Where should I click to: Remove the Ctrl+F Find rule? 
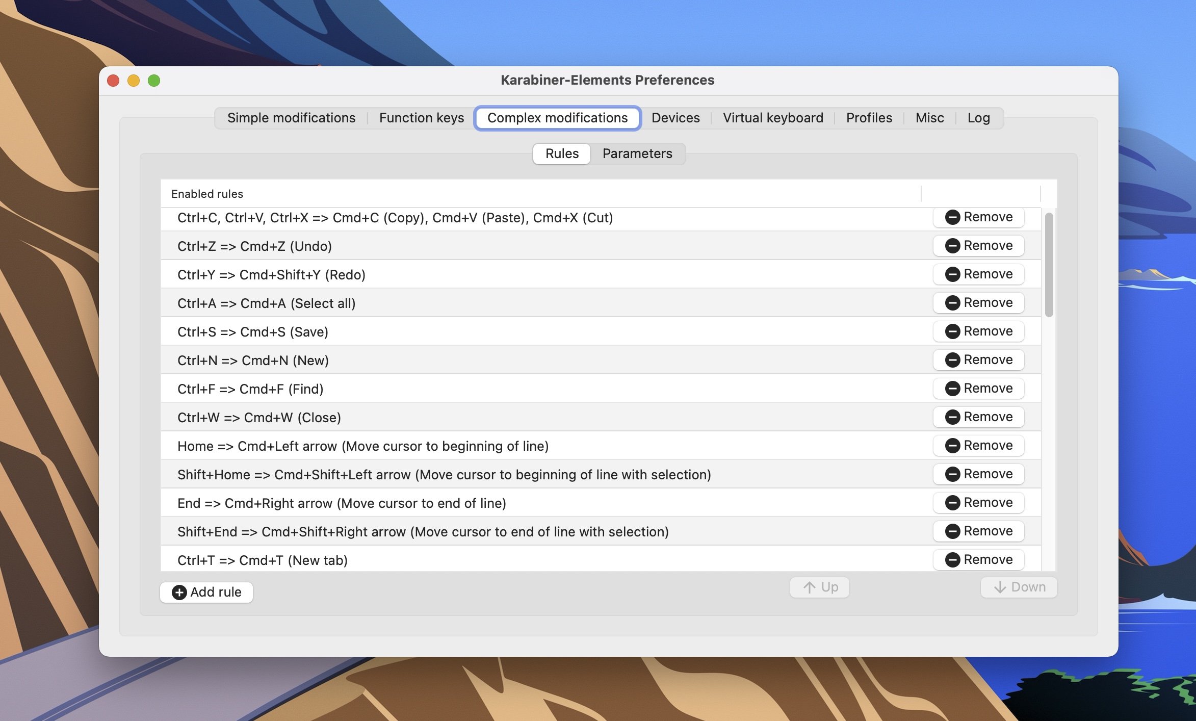tap(978, 389)
